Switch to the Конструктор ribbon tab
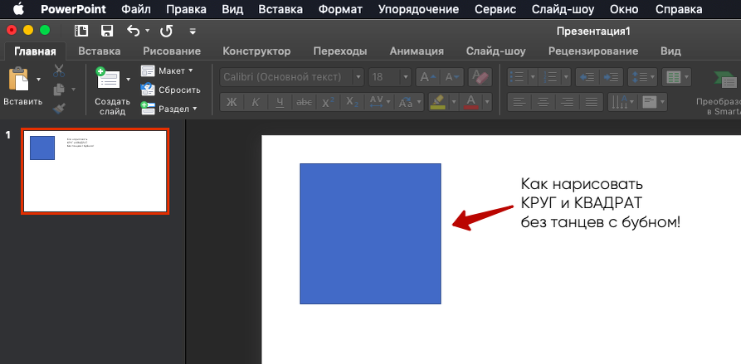Image resolution: width=741 pixels, height=364 pixels. click(256, 51)
